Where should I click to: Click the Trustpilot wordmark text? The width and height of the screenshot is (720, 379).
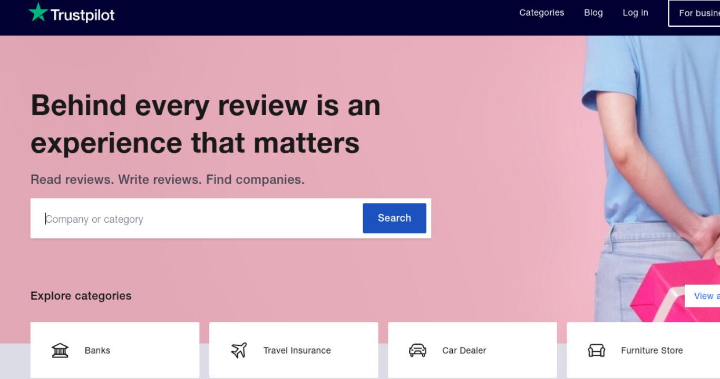[82, 15]
